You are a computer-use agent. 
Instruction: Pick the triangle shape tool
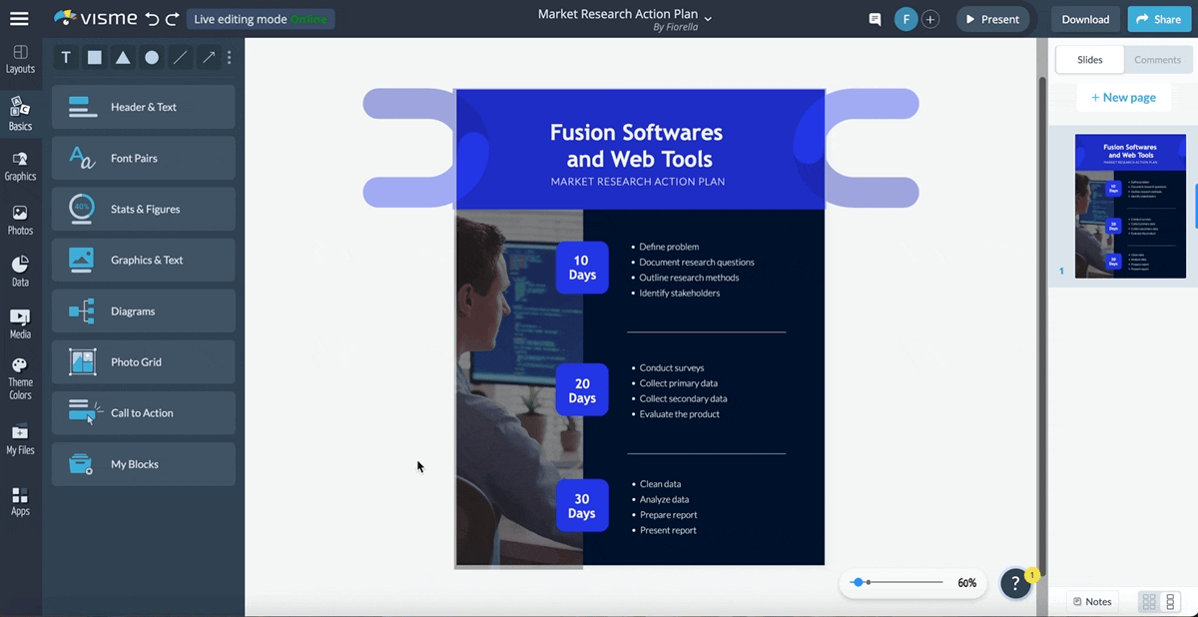tap(123, 58)
